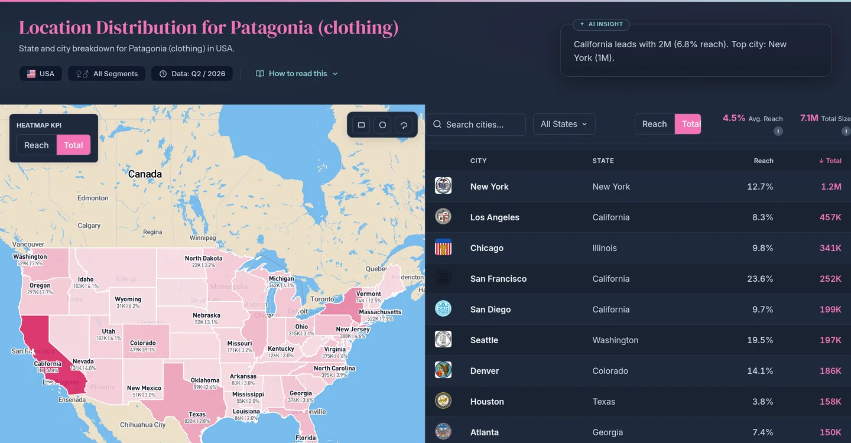The width and height of the screenshot is (851, 443).
Task: Click the AI INSIGHT badge
Action: pyautogui.click(x=602, y=24)
